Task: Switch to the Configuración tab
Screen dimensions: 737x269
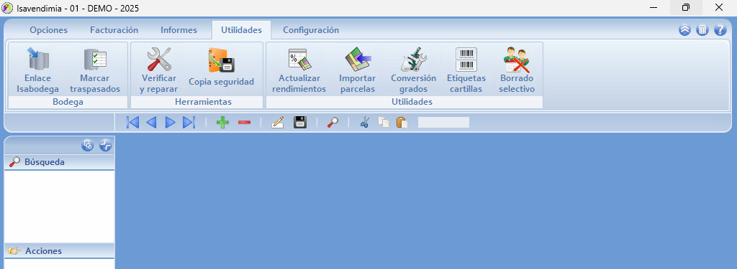Action: coord(311,30)
